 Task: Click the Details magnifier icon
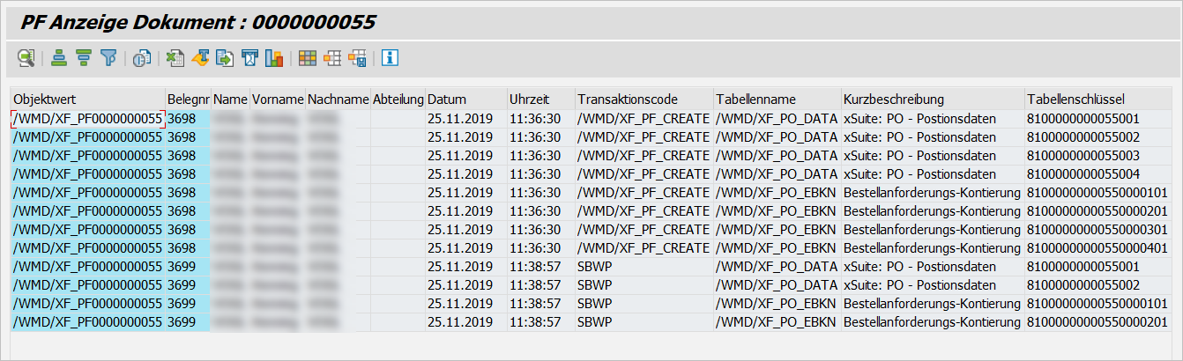point(26,59)
